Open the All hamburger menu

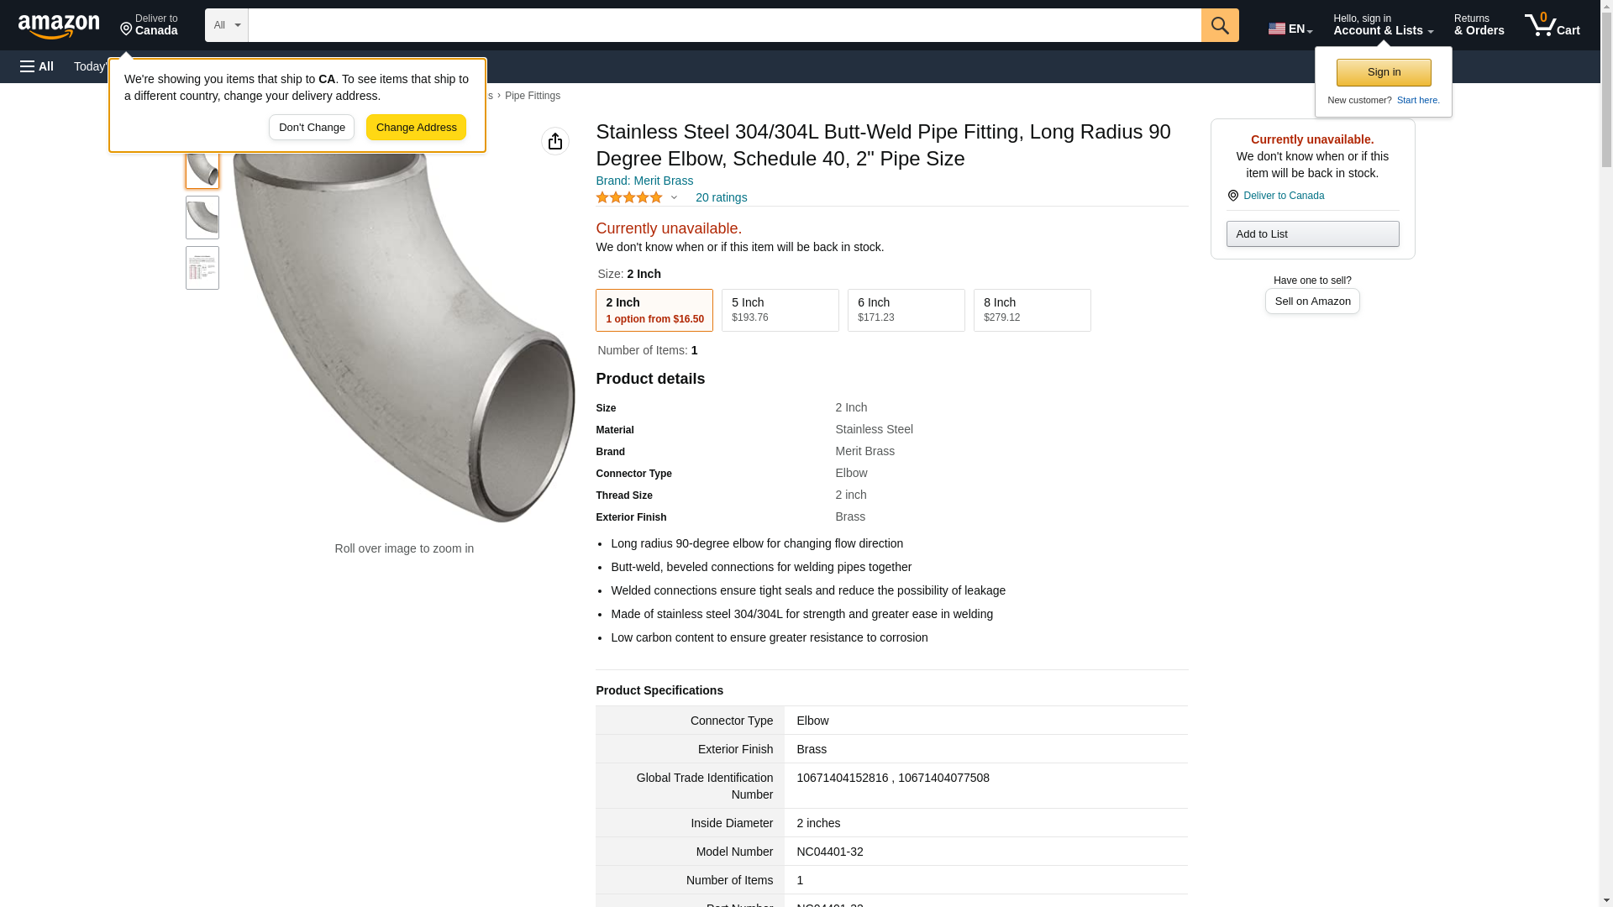[37, 66]
